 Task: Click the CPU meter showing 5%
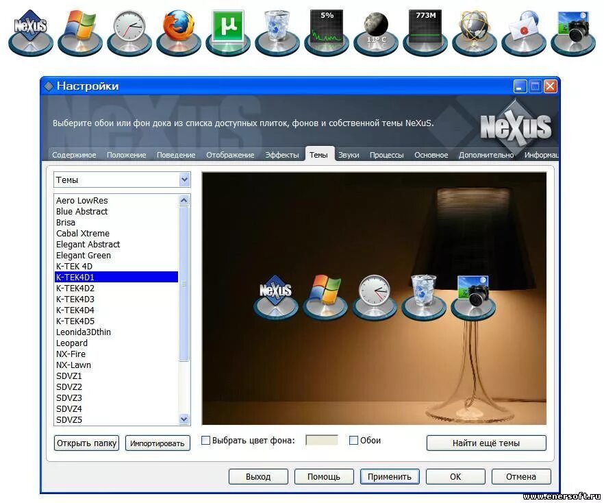click(327, 32)
